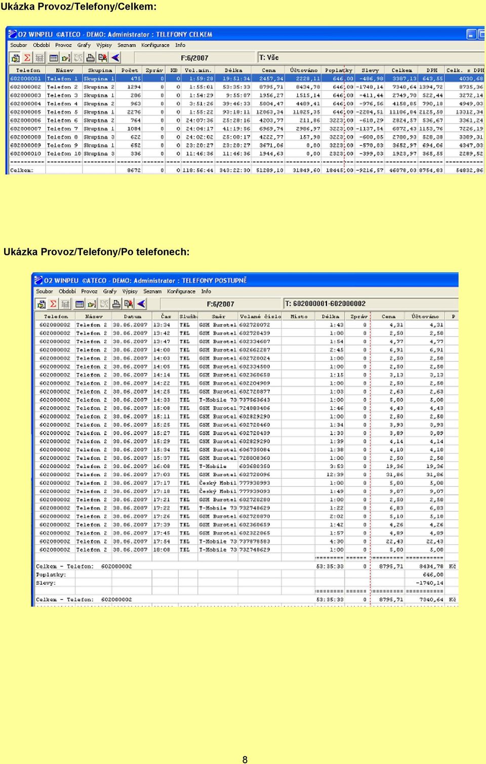
Task: Open the Konfigurace menu in Telefony Postupně window
Action: 181,291
